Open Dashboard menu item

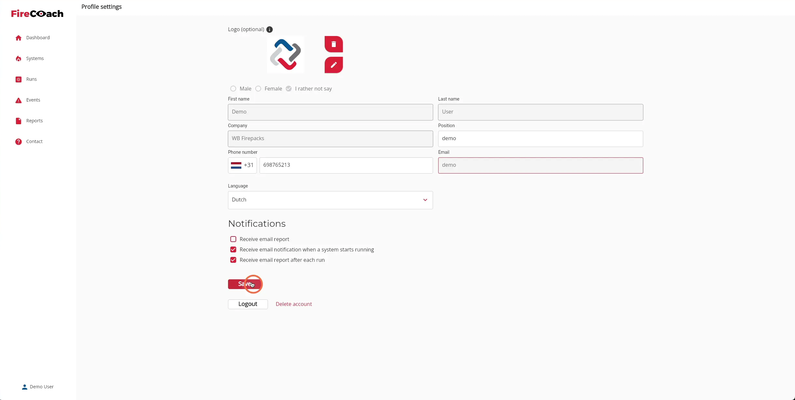(x=38, y=38)
